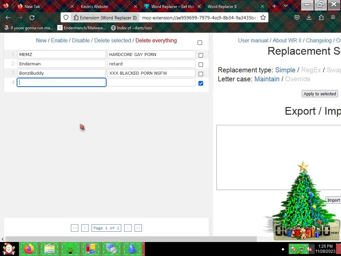Close the Kevin's Website tab

coord(136,7)
